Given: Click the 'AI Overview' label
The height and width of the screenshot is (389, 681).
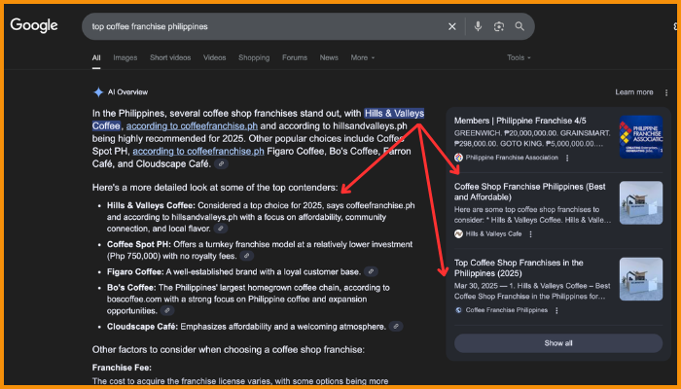Looking at the screenshot, I should (x=127, y=92).
